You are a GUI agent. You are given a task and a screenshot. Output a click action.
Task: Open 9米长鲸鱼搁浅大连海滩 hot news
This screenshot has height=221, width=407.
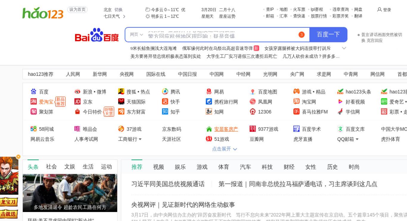(x=153, y=48)
